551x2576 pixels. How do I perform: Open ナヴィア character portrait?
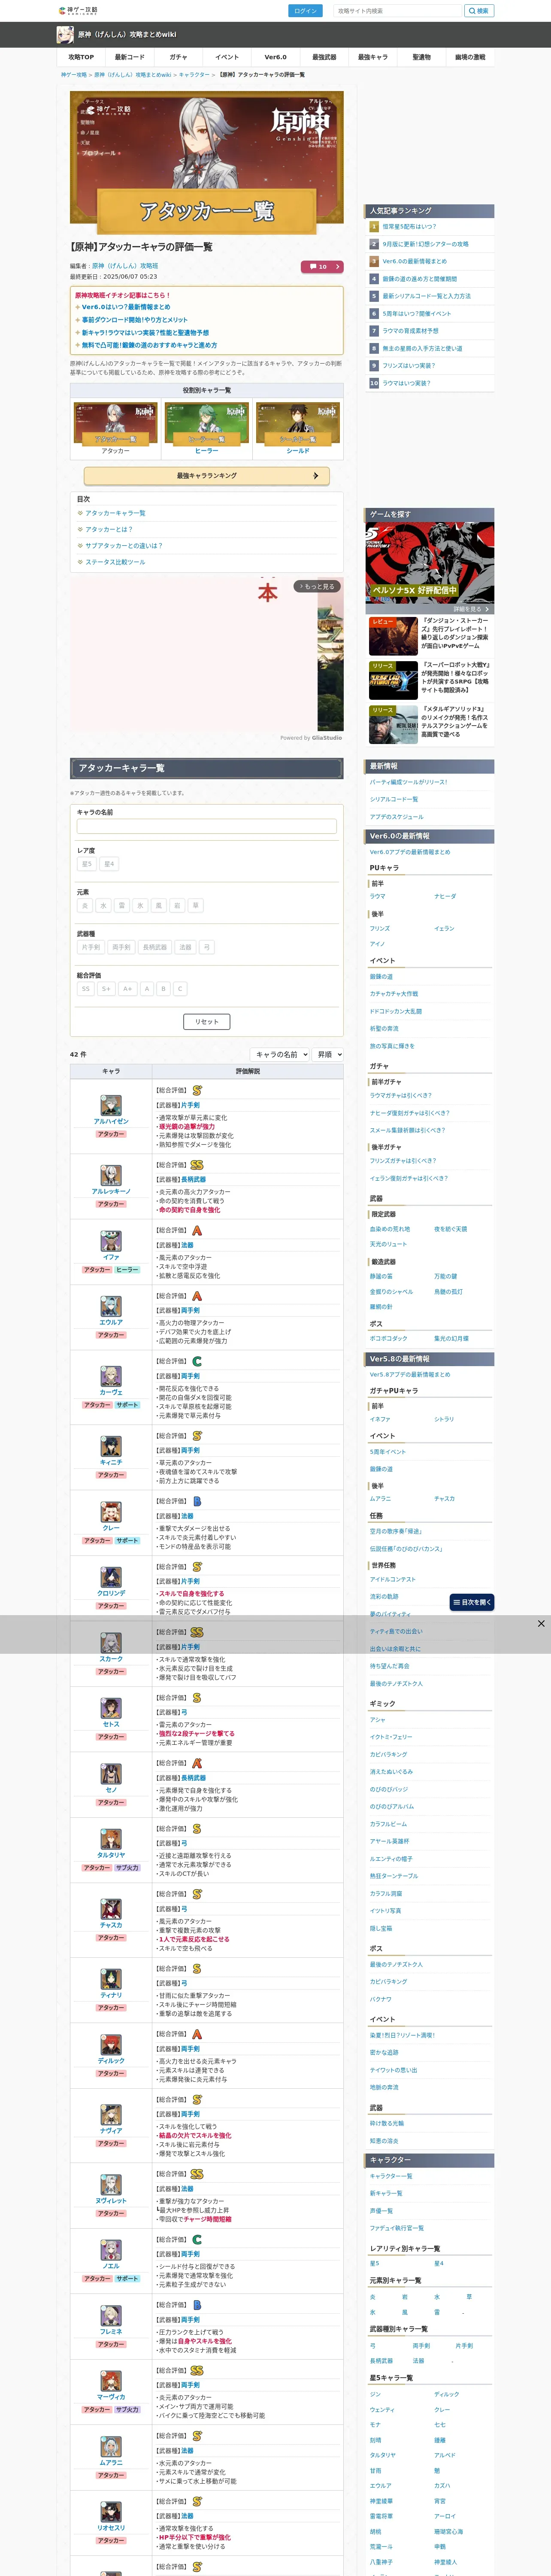tap(111, 2115)
